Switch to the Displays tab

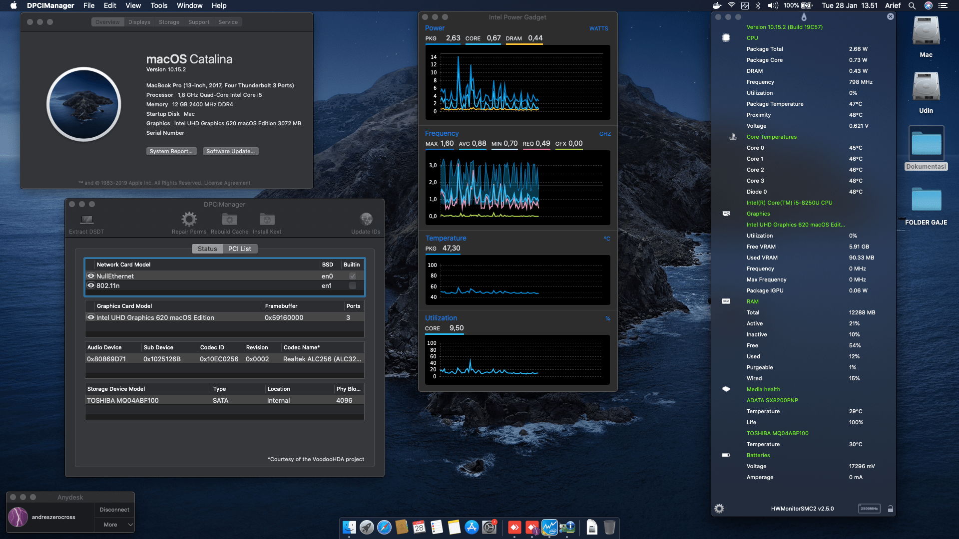139,22
